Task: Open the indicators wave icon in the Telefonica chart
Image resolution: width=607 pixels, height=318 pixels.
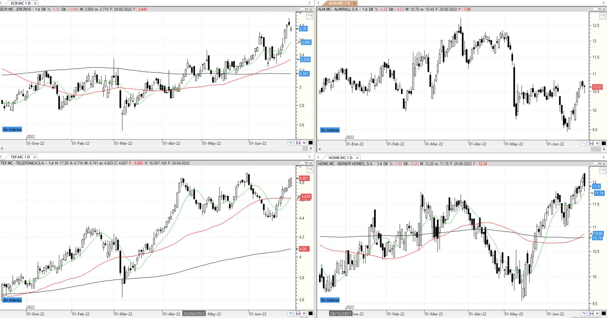Action: [x=291, y=313]
